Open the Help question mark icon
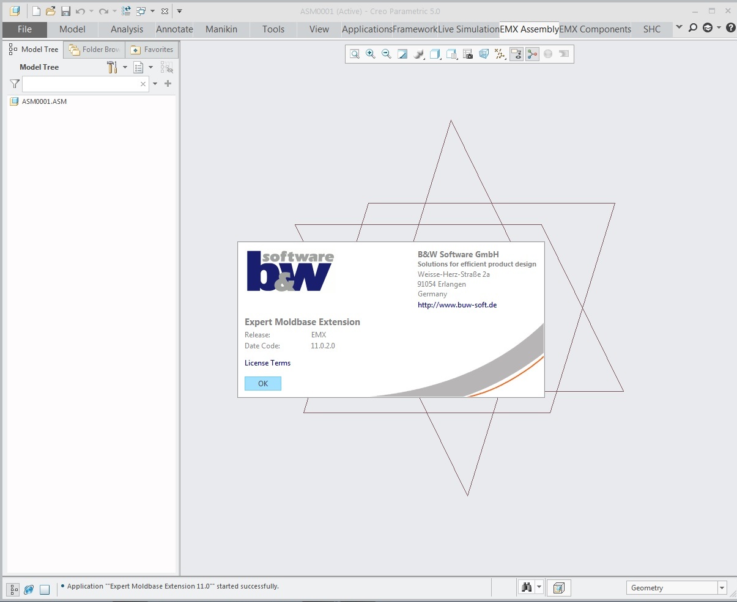 pyautogui.click(x=730, y=28)
